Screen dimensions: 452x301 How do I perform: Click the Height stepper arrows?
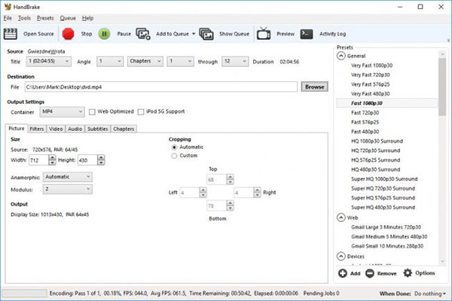101,160
